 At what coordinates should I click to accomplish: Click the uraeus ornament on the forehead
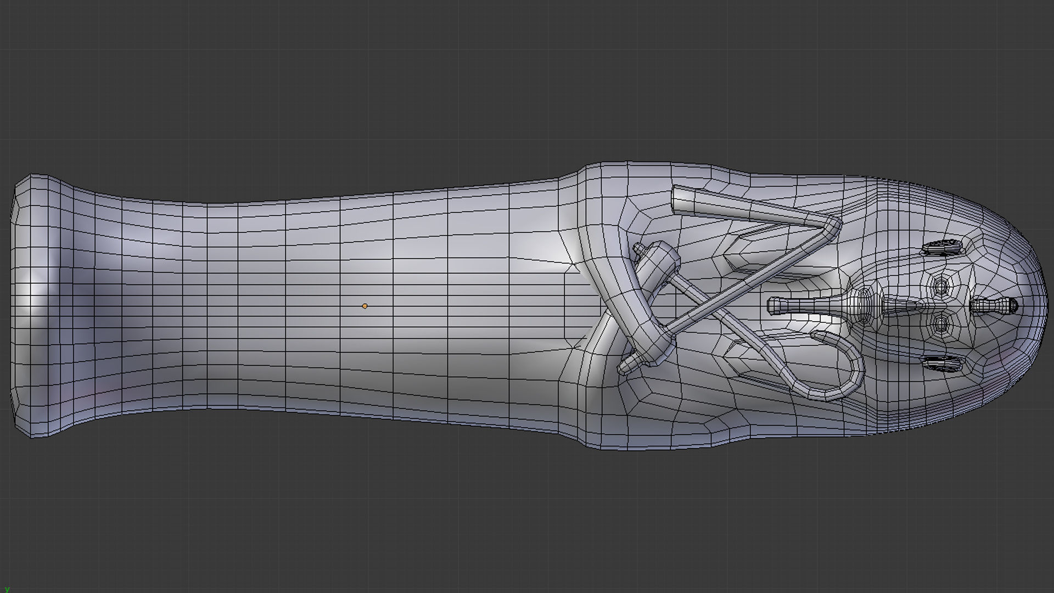[x=995, y=305]
